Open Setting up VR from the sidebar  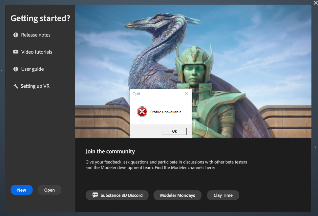(35, 86)
